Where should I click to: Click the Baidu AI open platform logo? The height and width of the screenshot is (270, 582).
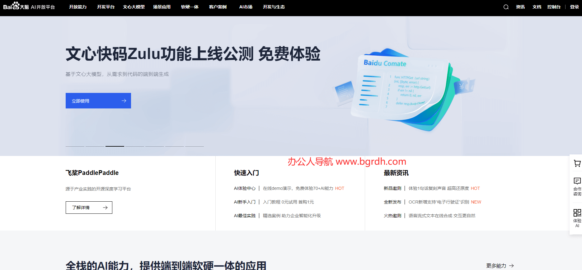(29, 6)
